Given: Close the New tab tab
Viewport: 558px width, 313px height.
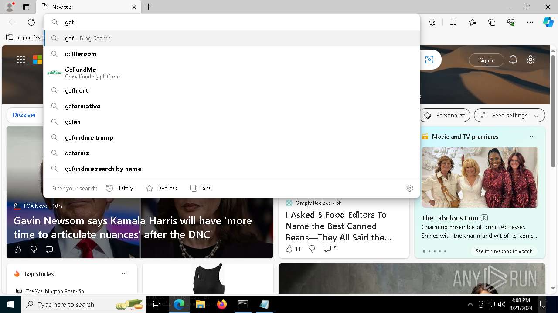Looking at the screenshot, I should click(134, 7).
